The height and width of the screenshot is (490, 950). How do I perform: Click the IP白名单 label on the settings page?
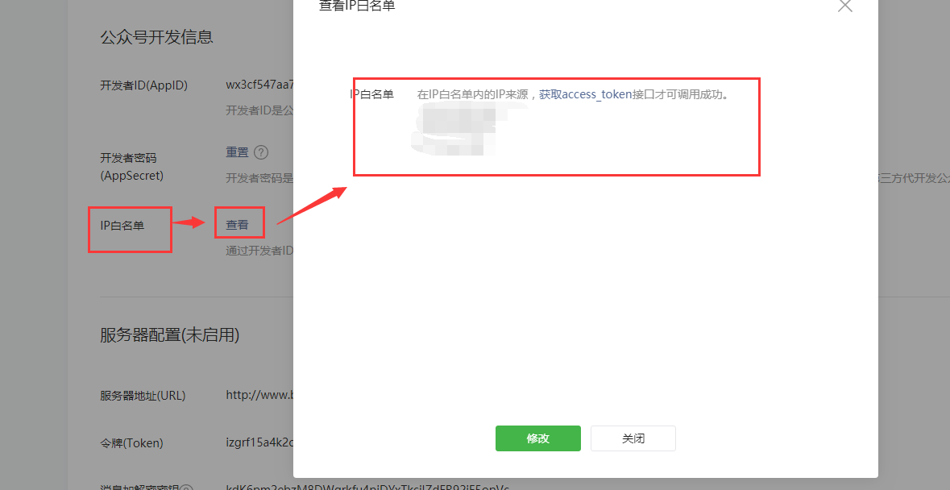[x=122, y=226]
